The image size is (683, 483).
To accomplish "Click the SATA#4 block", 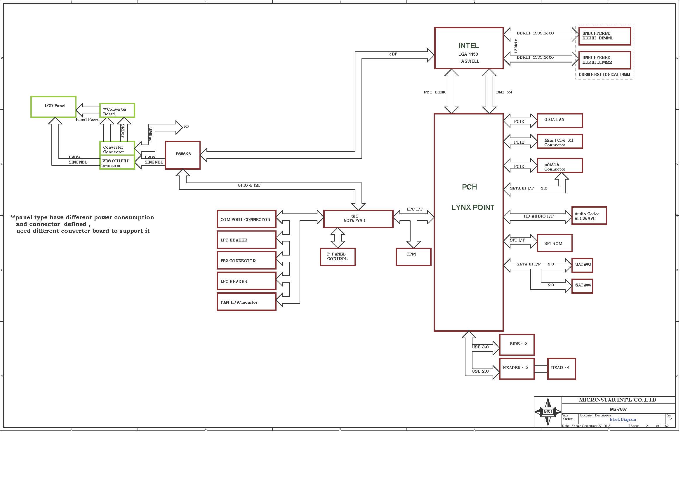I will coord(582,286).
